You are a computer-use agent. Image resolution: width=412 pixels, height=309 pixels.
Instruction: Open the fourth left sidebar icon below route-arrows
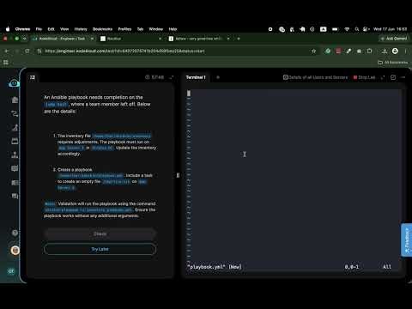15,128
